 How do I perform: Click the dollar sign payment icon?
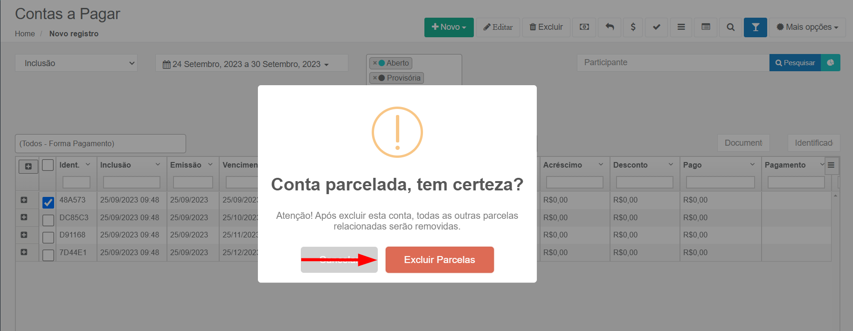coord(633,27)
